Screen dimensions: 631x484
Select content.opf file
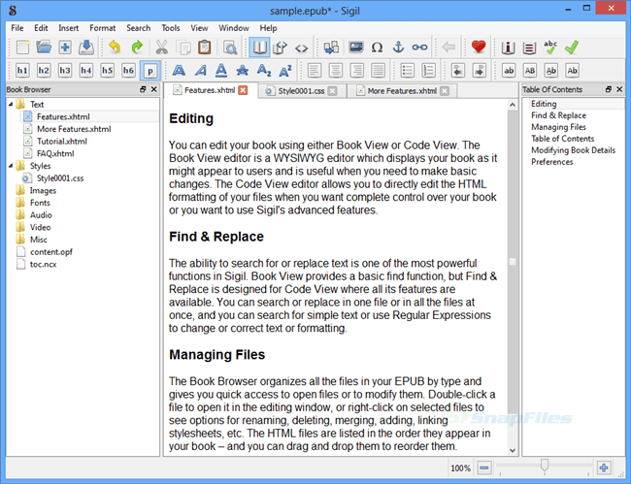51,252
